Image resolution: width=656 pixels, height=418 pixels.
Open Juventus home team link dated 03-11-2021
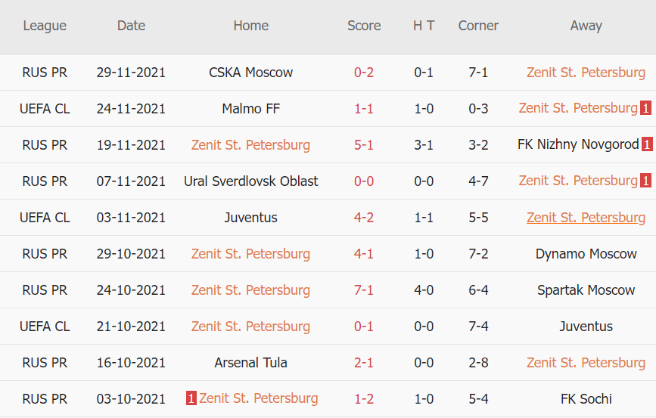pyautogui.click(x=251, y=218)
